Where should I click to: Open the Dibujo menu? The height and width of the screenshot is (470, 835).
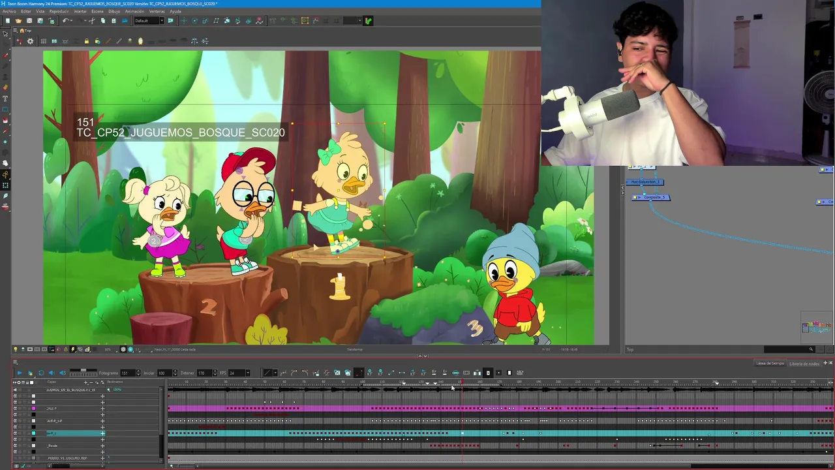coord(114,11)
